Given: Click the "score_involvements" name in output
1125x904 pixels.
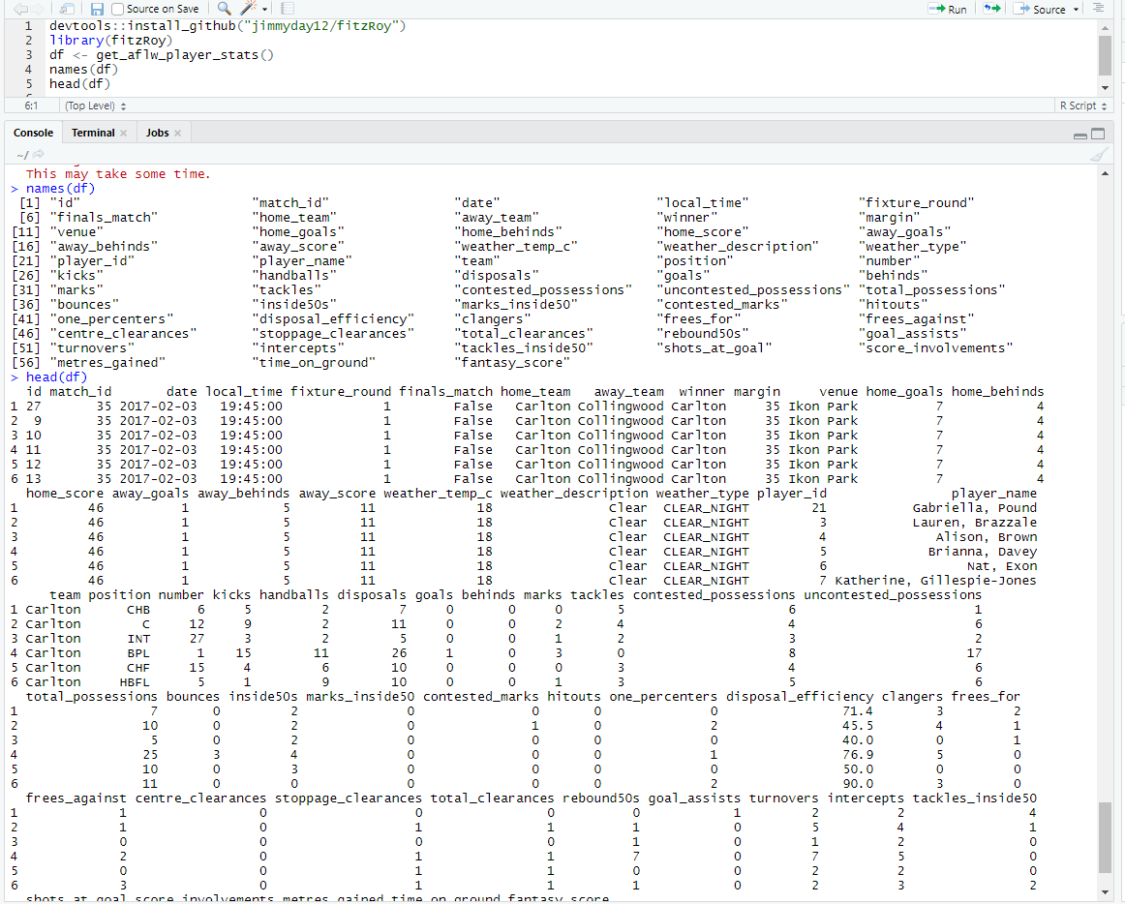Looking at the screenshot, I should click(936, 348).
